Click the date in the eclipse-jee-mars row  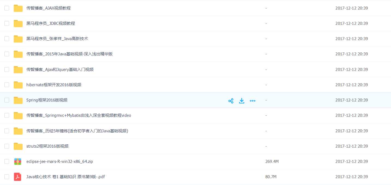click(x=351, y=161)
